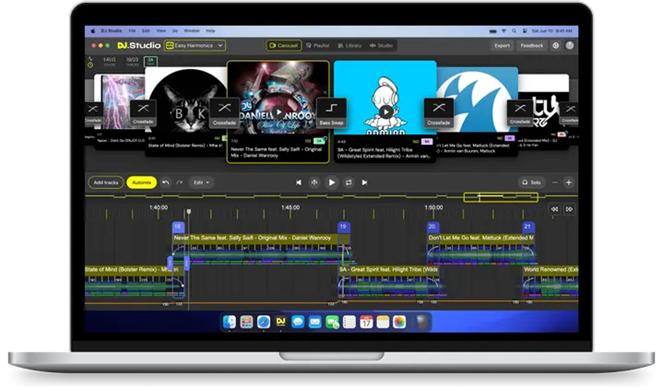Zoom out the timeline with minus
Screen dimensions: 662x389
555,183
